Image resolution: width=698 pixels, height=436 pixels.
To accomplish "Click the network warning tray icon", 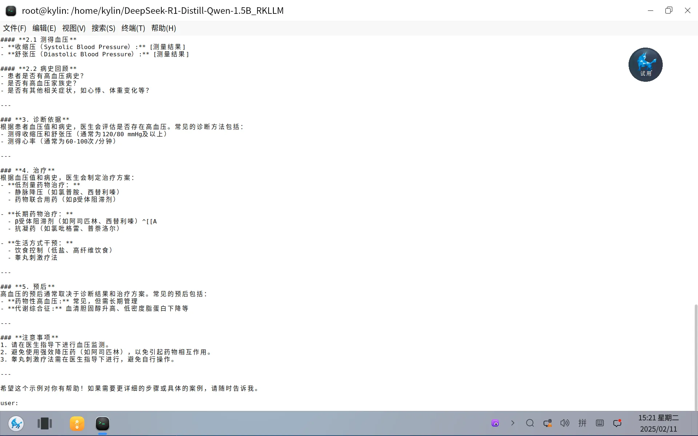I will pos(547,423).
